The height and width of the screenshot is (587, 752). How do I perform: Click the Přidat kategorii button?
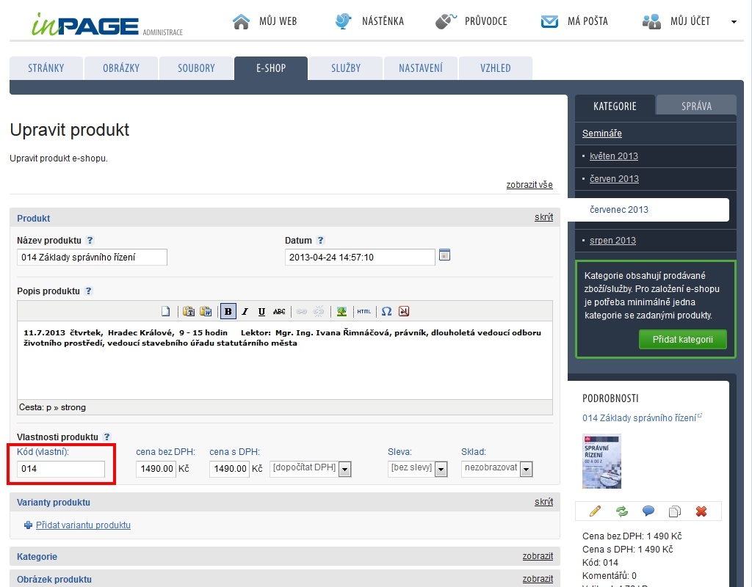point(683,340)
